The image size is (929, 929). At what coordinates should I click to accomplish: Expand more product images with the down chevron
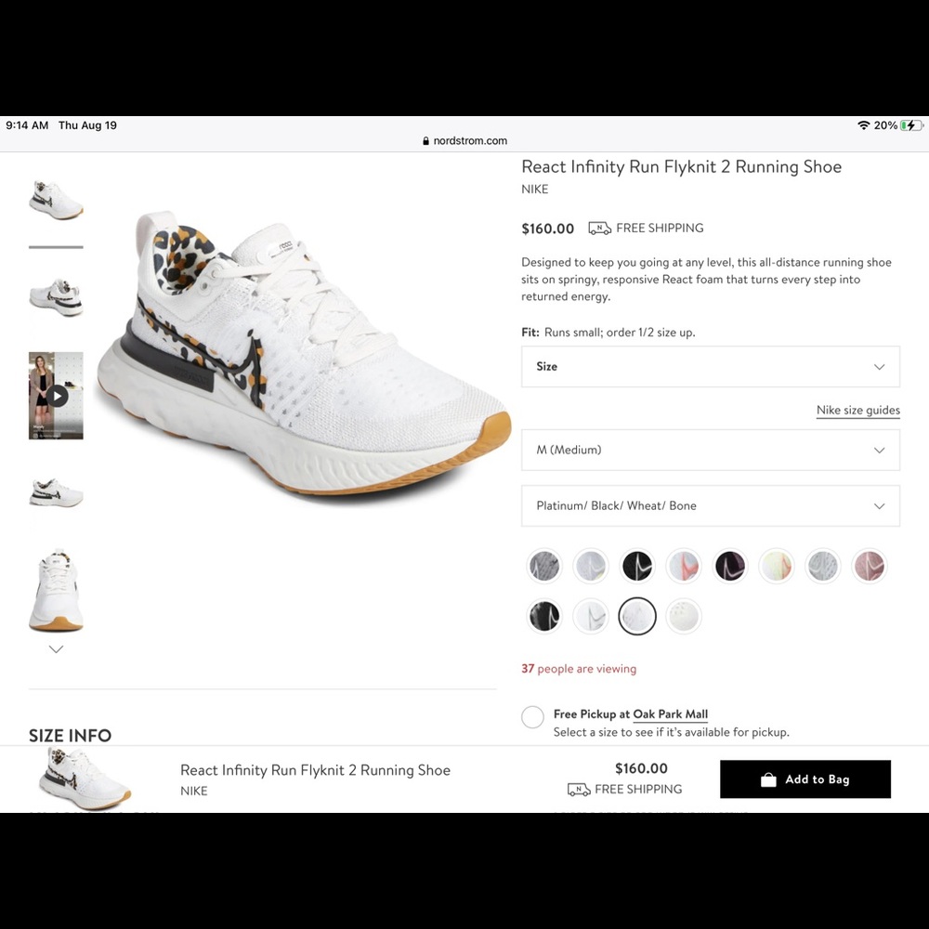[56, 649]
